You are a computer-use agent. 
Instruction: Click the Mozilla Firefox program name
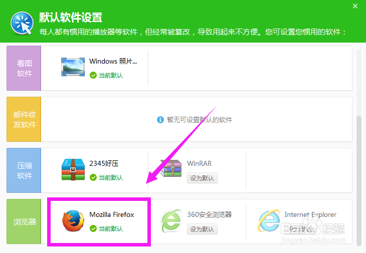[x=112, y=214]
